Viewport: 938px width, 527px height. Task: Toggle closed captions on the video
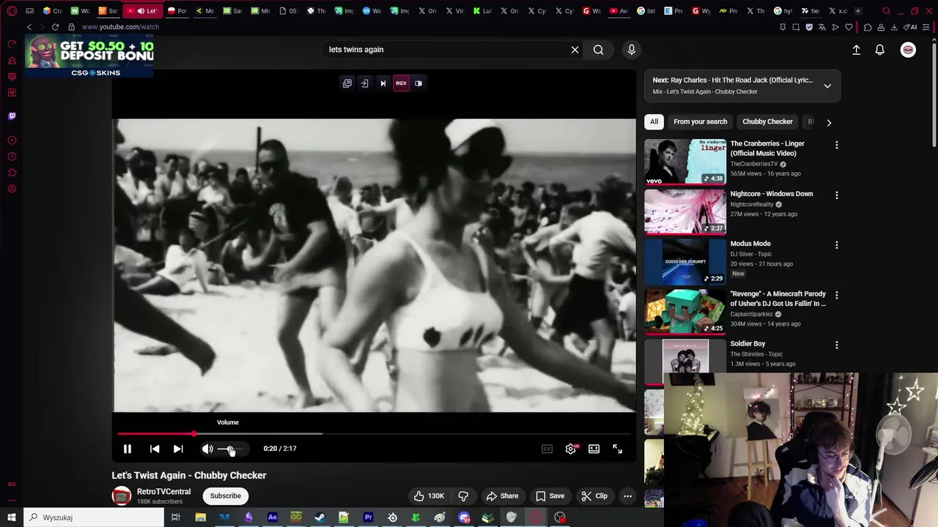point(547,449)
